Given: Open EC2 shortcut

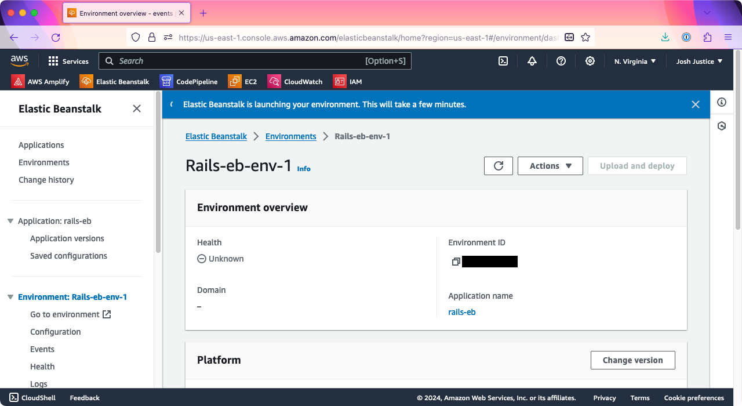Looking at the screenshot, I should [x=243, y=81].
